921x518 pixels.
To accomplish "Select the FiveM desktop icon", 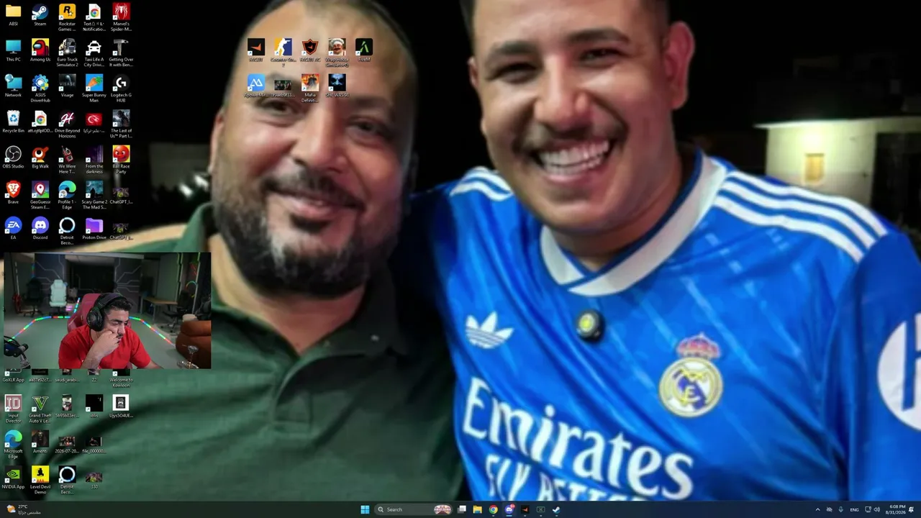I will pos(364,50).
